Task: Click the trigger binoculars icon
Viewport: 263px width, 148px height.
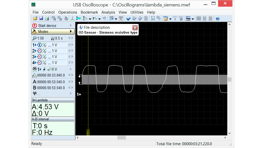Action: point(35,69)
